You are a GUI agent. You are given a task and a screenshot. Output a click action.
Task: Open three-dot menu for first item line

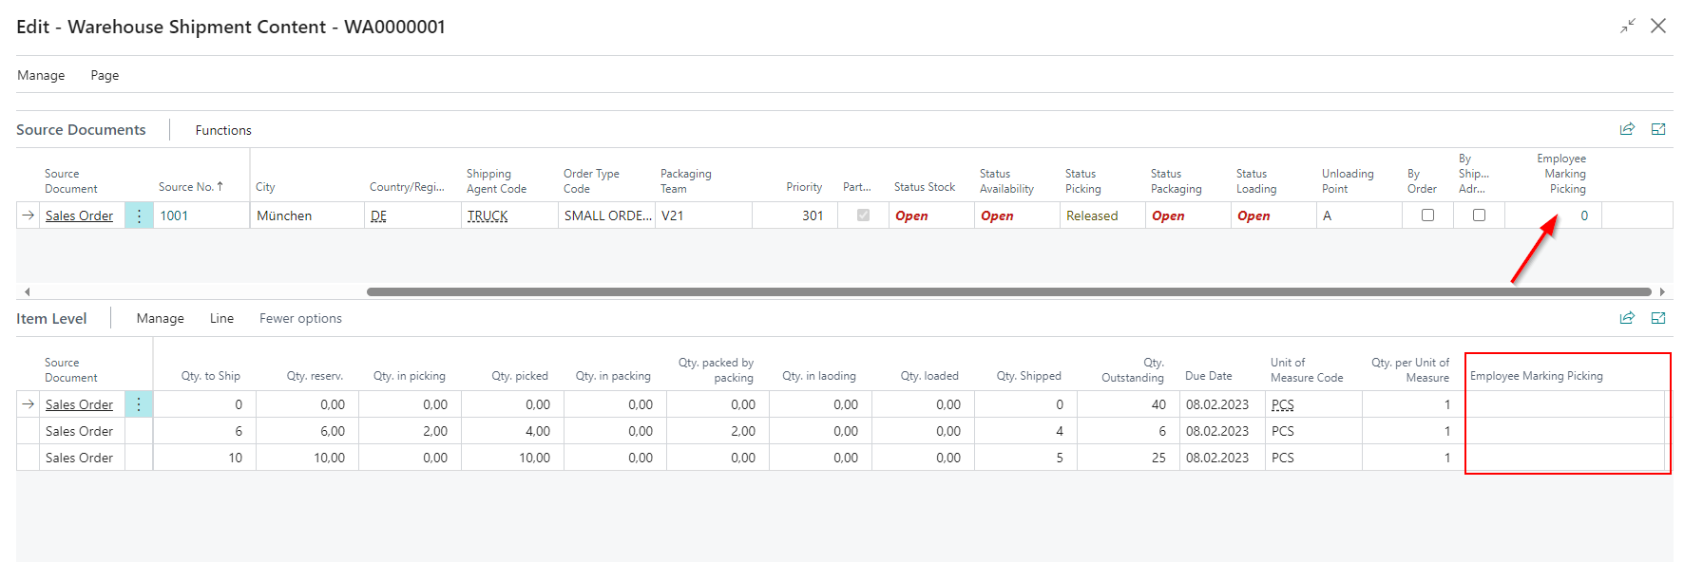[x=139, y=404]
